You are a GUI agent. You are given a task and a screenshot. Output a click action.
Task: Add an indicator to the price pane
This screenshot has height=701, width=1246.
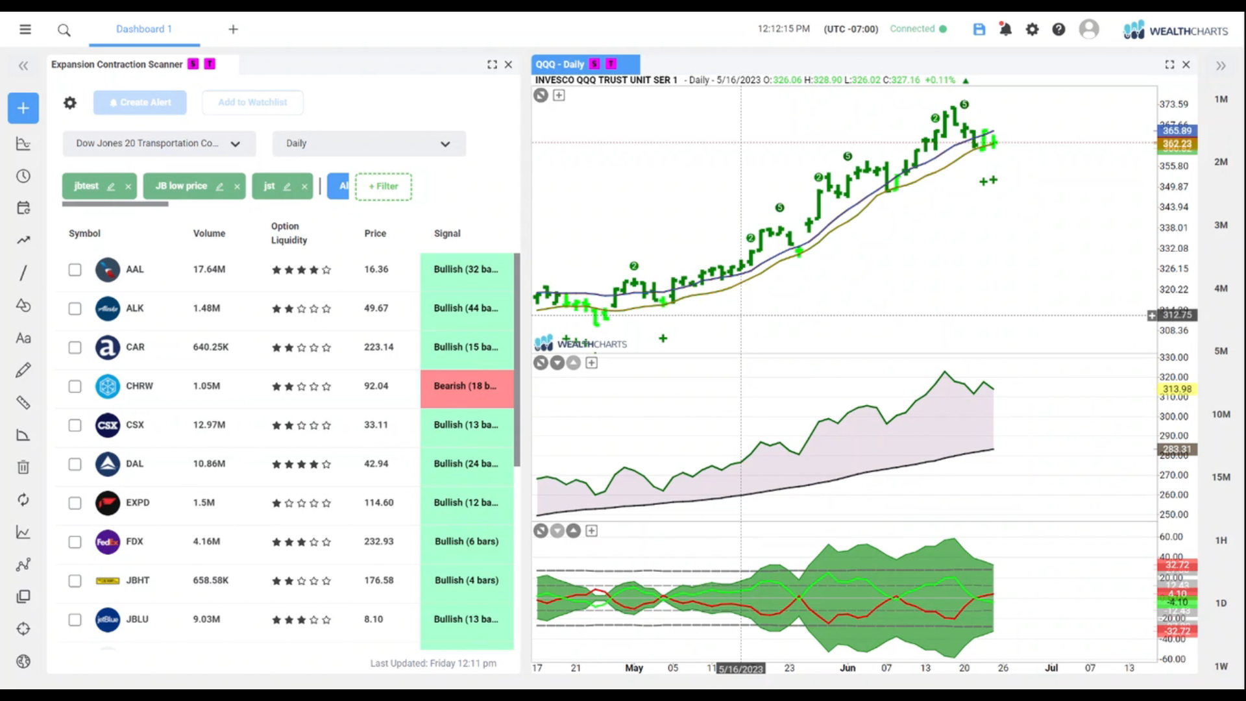(x=559, y=95)
